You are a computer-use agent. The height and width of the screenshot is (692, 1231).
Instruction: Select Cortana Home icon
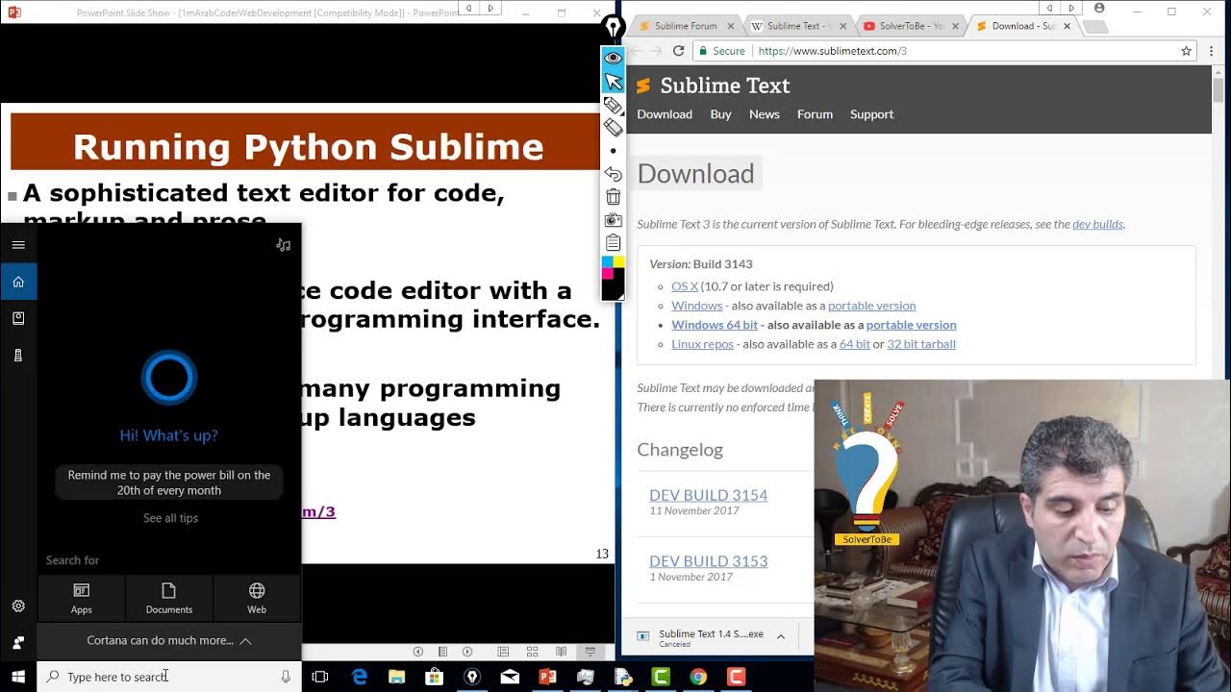click(18, 282)
